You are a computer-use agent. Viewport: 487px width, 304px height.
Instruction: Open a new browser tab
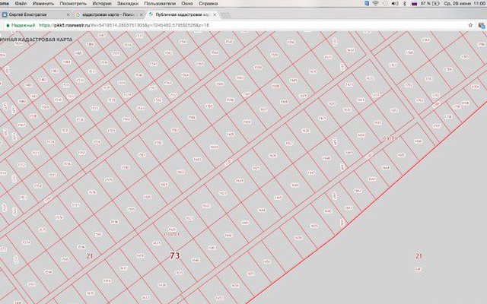click(225, 15)
